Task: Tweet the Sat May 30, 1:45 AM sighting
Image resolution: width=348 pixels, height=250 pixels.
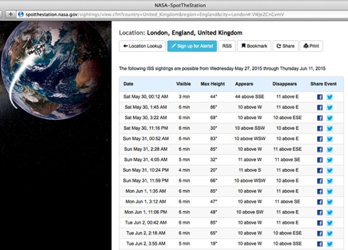Action: coord(330,107)
